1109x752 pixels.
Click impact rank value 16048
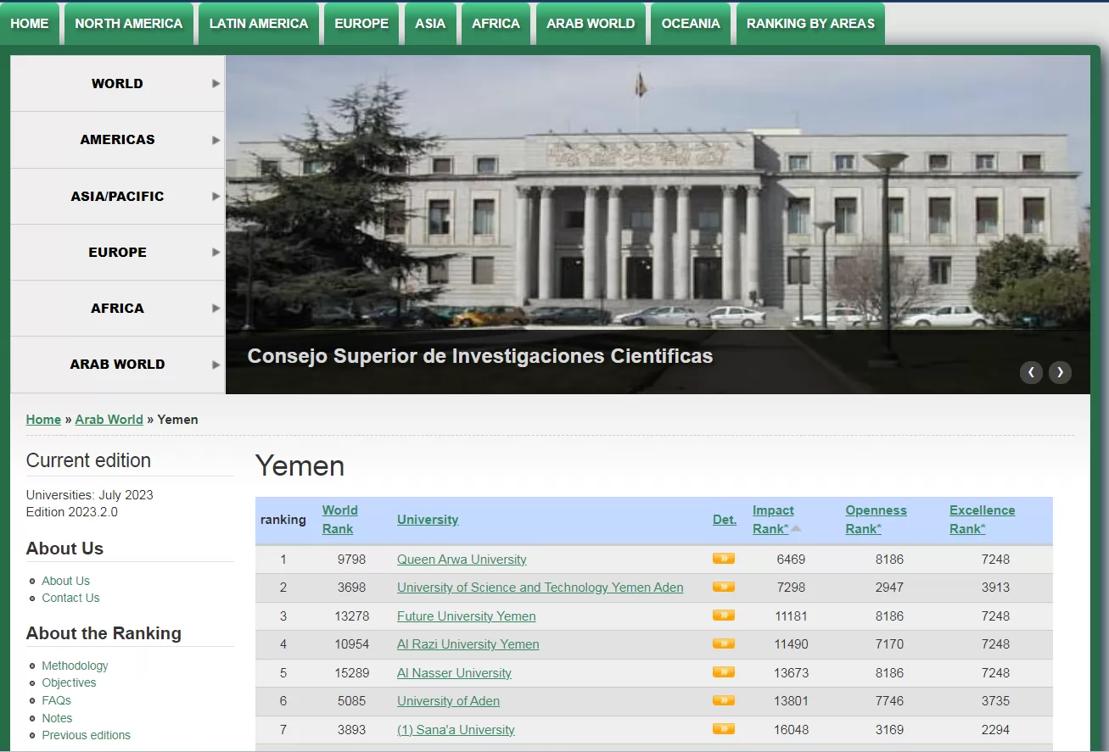[x=791, y=730]
